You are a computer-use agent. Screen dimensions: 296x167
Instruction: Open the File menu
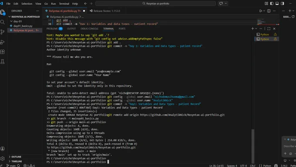8,3
